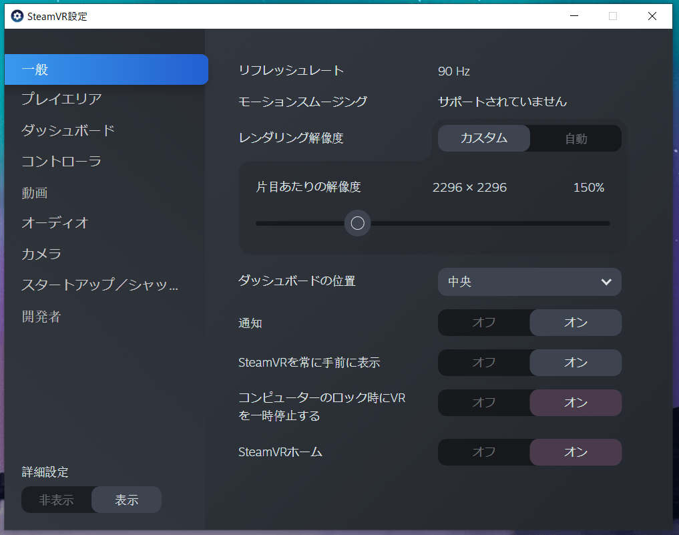Turn SteamVRホーム off
Screen dimensions: 679x535
483,452
